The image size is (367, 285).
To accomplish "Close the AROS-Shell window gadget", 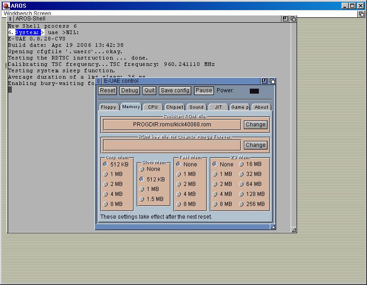I will tap(10, 19).
